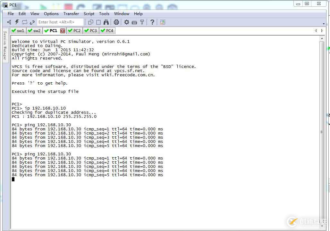Click the 'Press ? to get help' line
The image size is (330, 231).
click(39, 83)
